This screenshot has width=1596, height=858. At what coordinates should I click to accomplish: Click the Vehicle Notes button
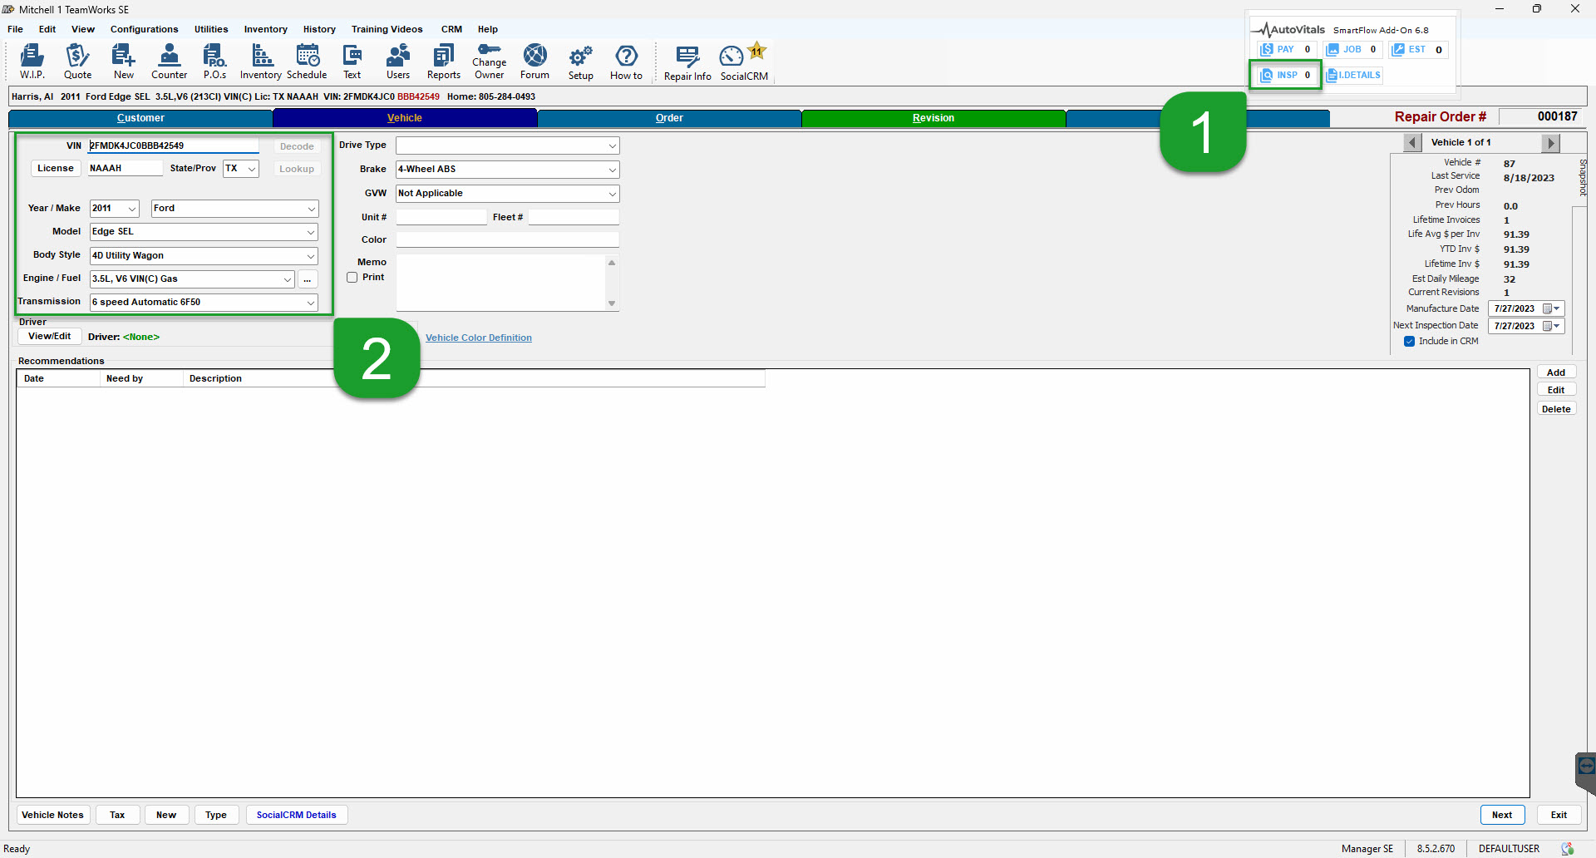click(x=53, y=816)
